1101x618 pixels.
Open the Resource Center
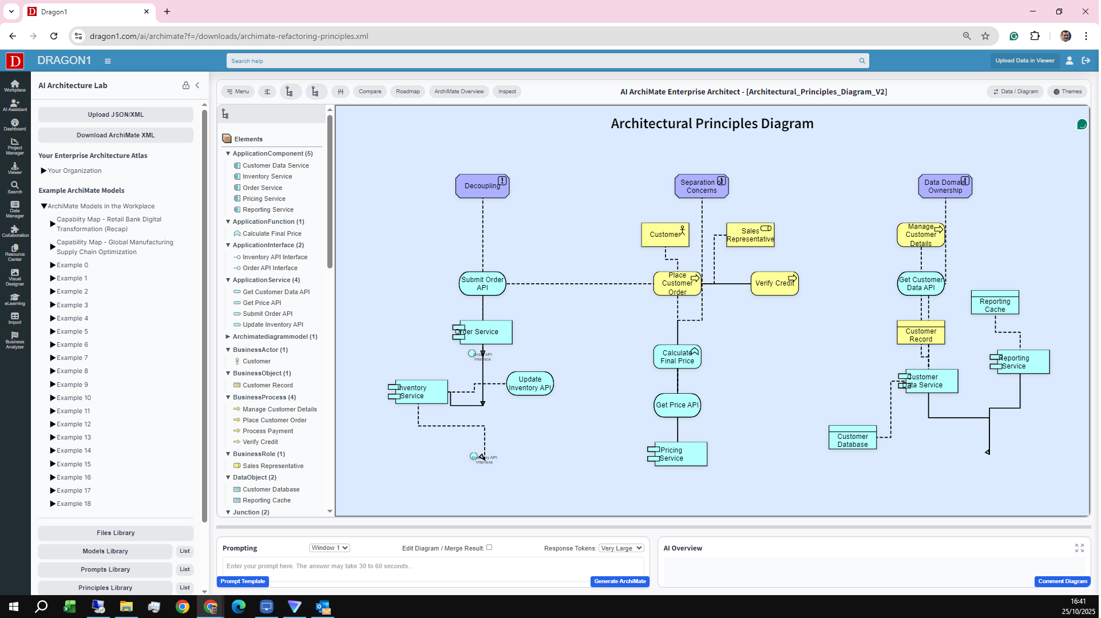click(x=14, y=252)
